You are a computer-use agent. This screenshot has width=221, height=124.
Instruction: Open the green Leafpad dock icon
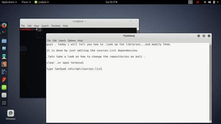[4, 87]
